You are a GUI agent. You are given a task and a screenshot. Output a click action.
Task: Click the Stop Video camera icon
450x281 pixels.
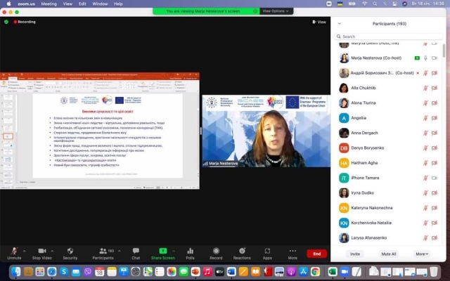point(42,251)
